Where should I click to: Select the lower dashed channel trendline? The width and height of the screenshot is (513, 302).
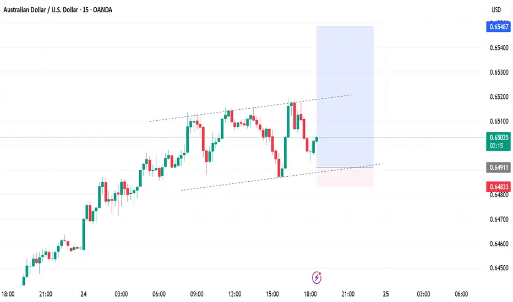tap(281, 177)
